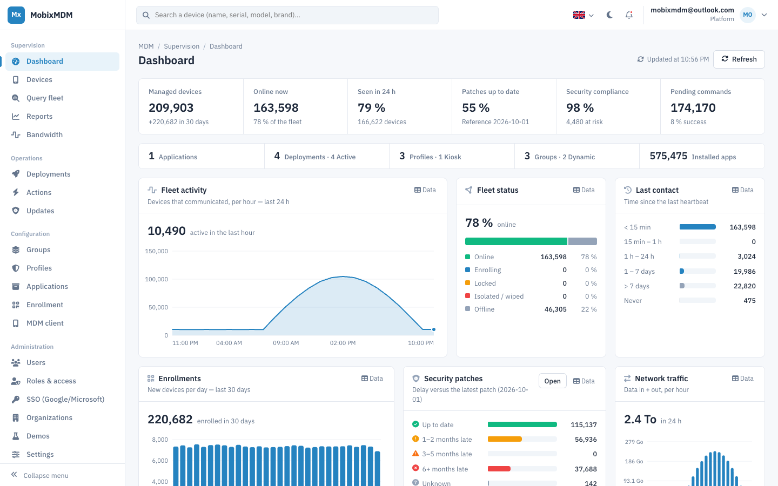Click the Users people icon
This screenshot has width=778, height=486.
[x=16, y=363]
